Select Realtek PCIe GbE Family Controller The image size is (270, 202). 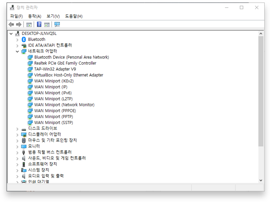coord(65,63)
